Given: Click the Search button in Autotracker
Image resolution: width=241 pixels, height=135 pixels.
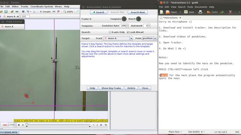Looking at the screenshot, I should coord(99,12).
